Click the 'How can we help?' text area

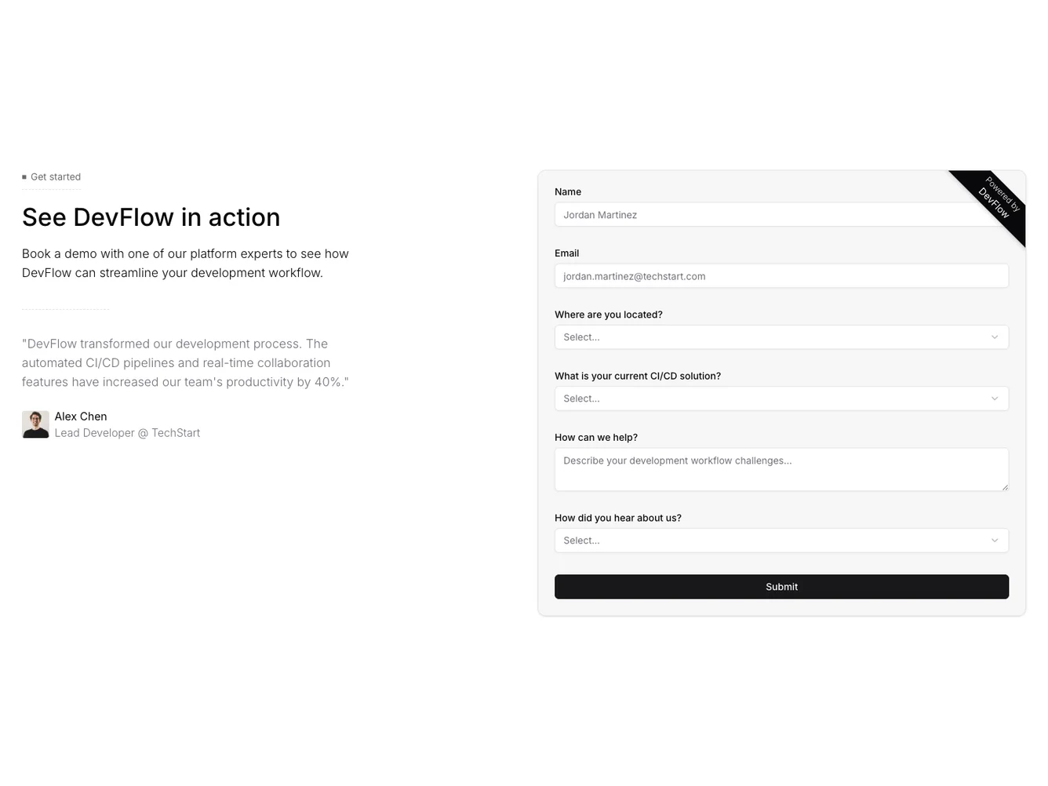pyautogui.click(x=781, y=469)
